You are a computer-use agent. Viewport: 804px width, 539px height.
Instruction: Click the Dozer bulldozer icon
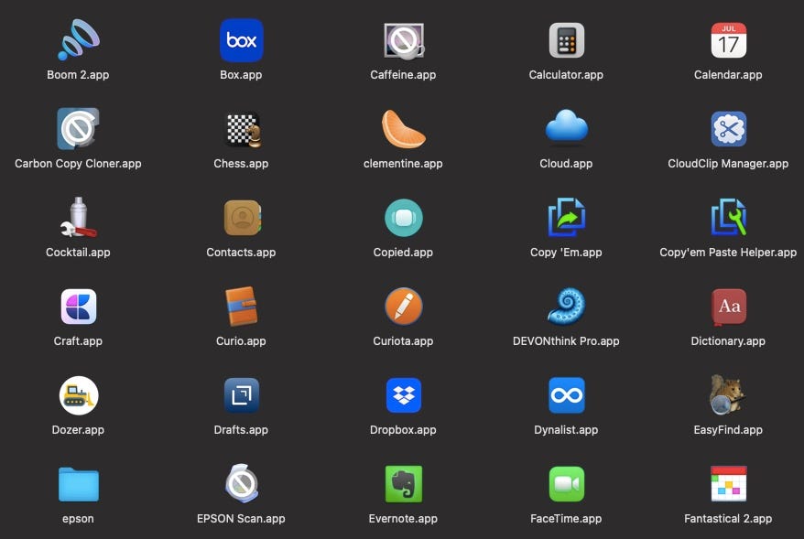78,395
